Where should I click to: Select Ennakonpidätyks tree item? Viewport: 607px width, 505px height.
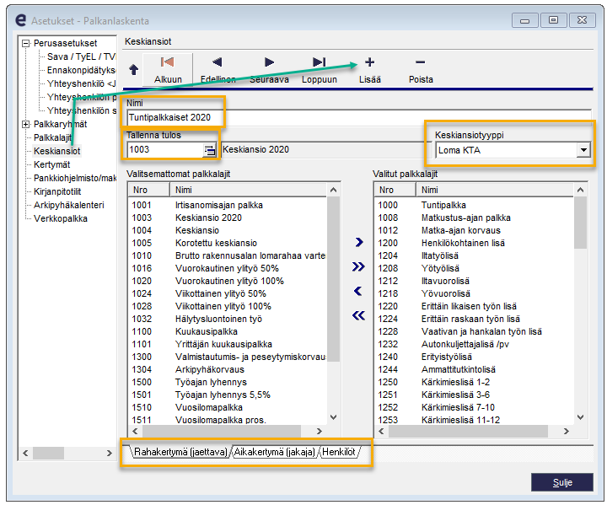81,70
